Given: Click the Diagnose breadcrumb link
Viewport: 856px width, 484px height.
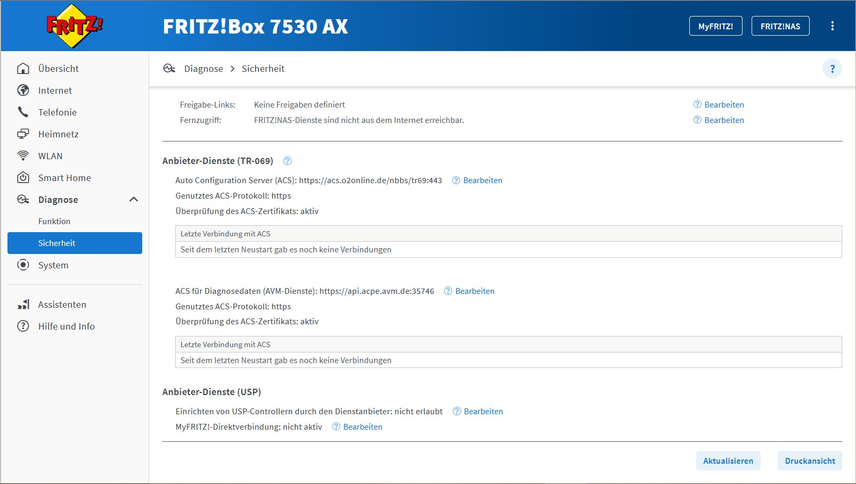Looking at the screenshot, I should coord(203,69).
